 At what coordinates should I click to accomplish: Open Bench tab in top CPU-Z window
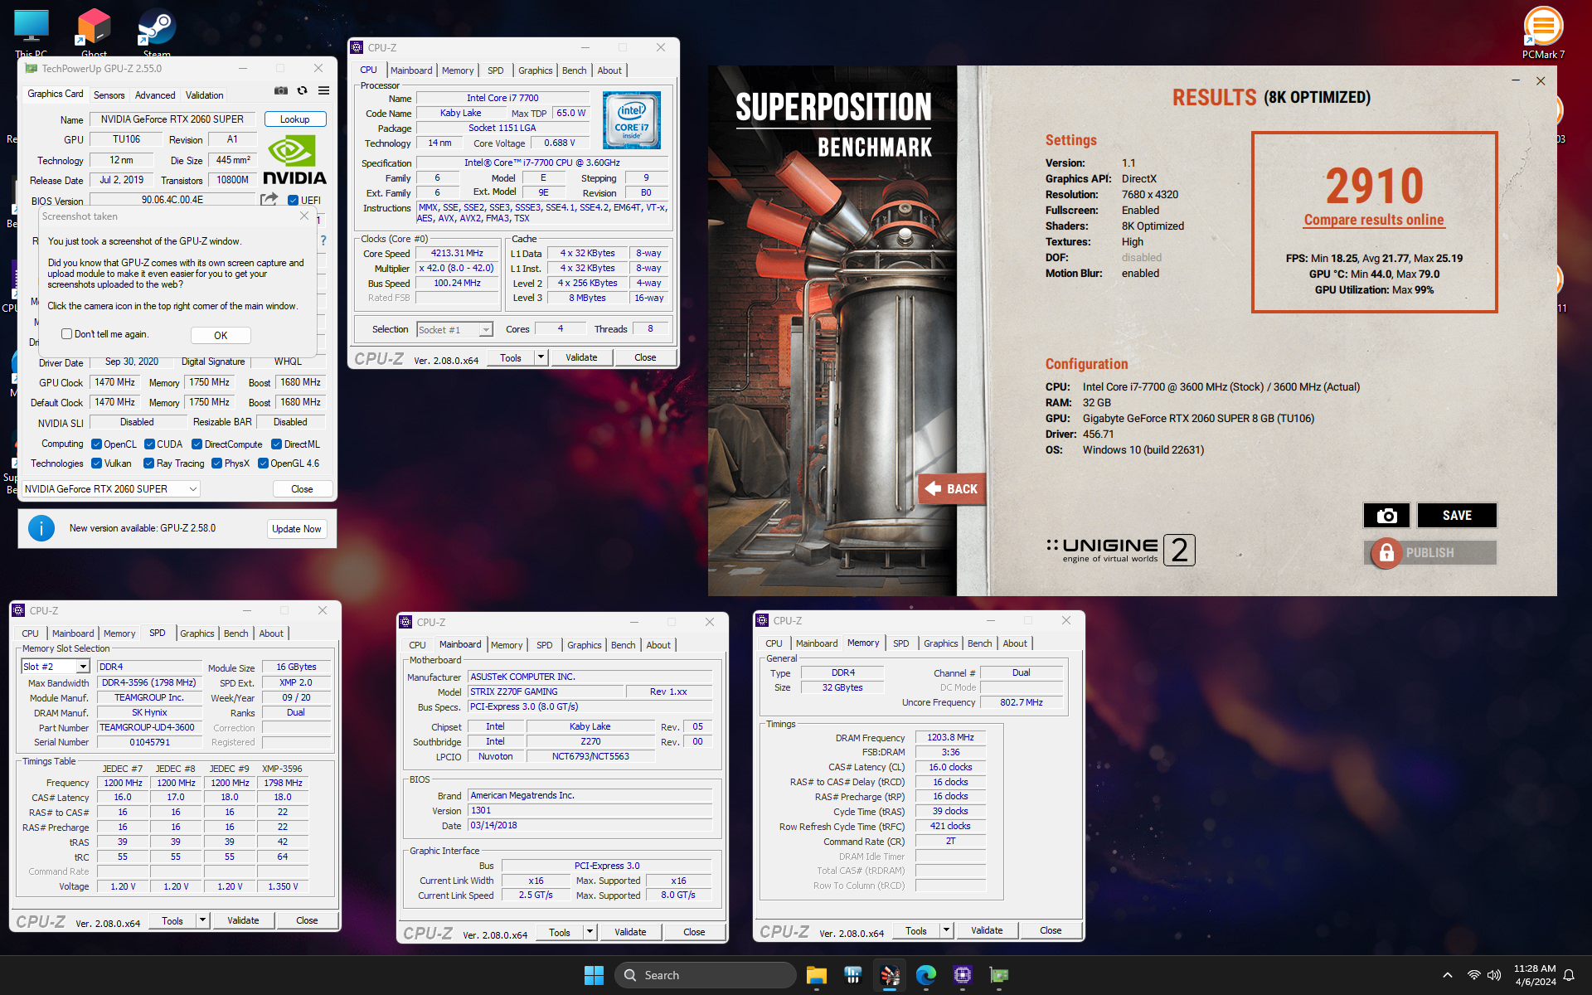574,70
